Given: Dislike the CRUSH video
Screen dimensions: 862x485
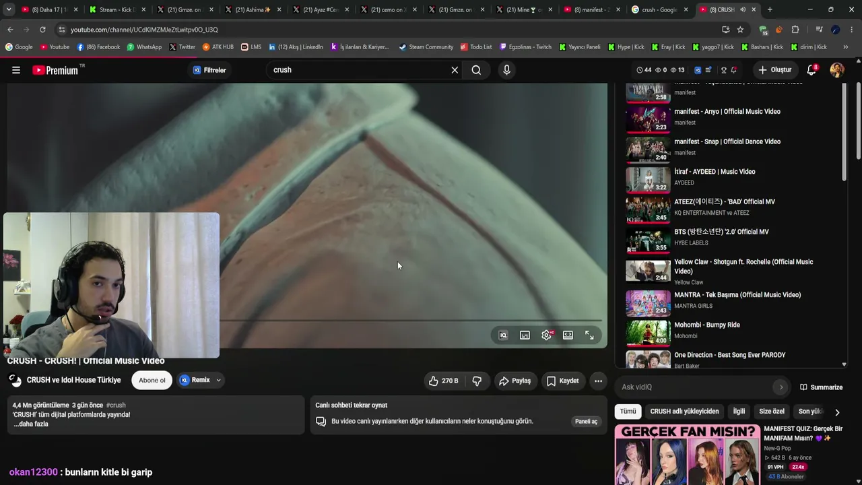Looking at the screenshot, I should point(477,381).
